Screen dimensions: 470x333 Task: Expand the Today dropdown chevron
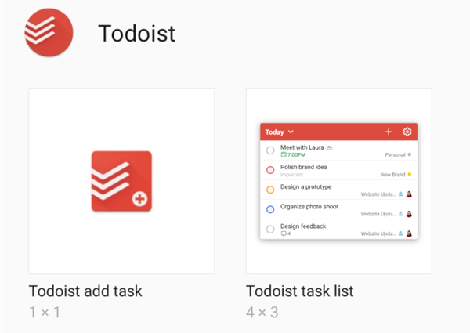291,132
